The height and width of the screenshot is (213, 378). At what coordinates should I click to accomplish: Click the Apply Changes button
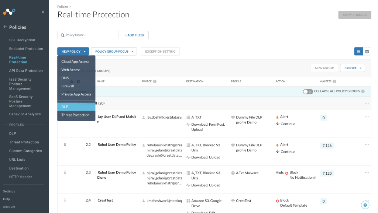click(355, 15)
